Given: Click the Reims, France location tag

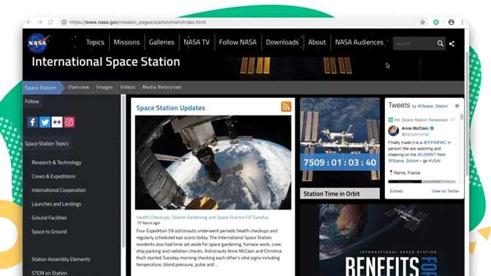Looking at the screenshot, I should pos(404,173).
